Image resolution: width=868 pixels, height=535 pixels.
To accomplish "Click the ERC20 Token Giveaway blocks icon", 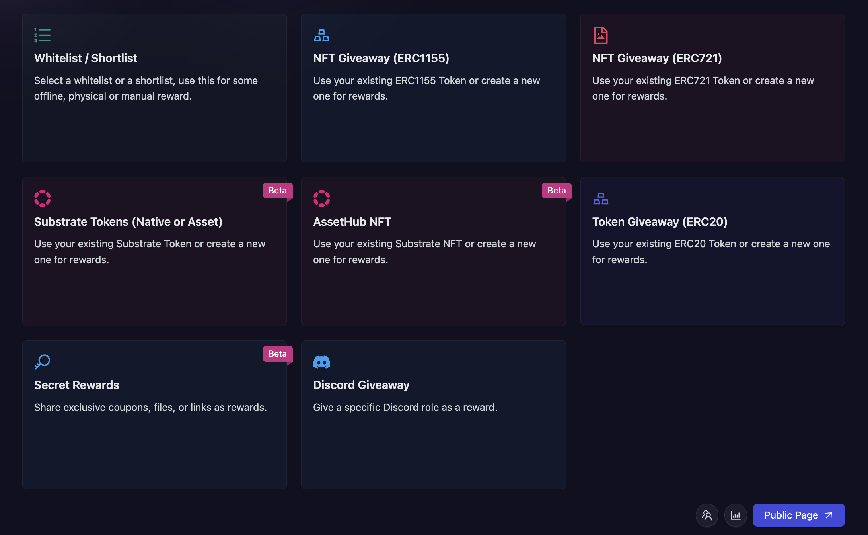I will [600, 199].
